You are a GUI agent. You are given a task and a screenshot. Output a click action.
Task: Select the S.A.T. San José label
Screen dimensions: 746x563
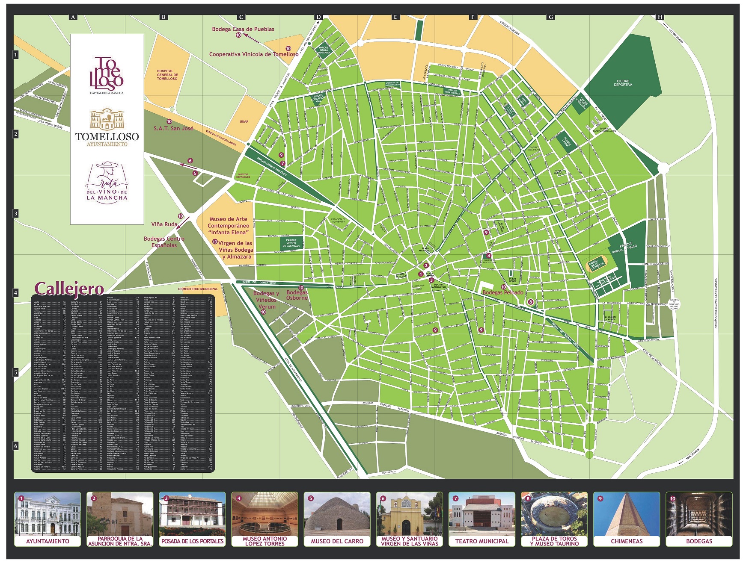[x=174, y=128]
